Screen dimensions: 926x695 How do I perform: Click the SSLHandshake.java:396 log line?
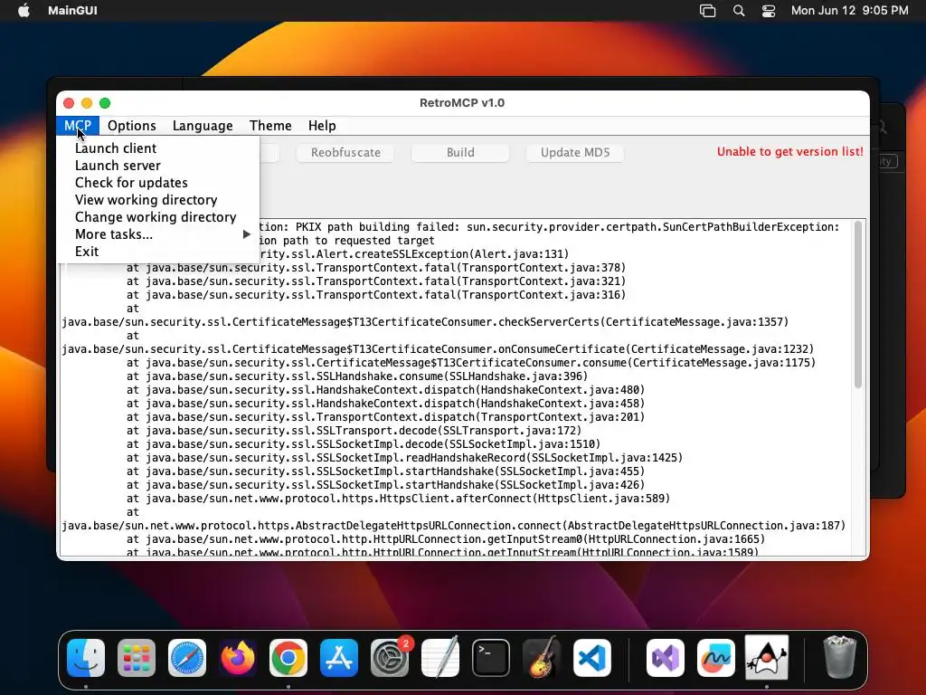click(356, 376)
